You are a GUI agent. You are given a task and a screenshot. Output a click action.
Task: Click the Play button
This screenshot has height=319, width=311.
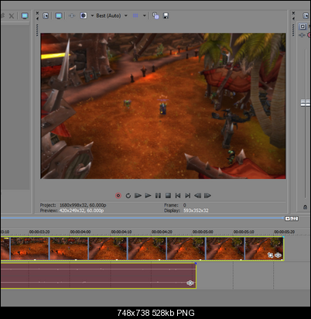[x=148, y=196]
